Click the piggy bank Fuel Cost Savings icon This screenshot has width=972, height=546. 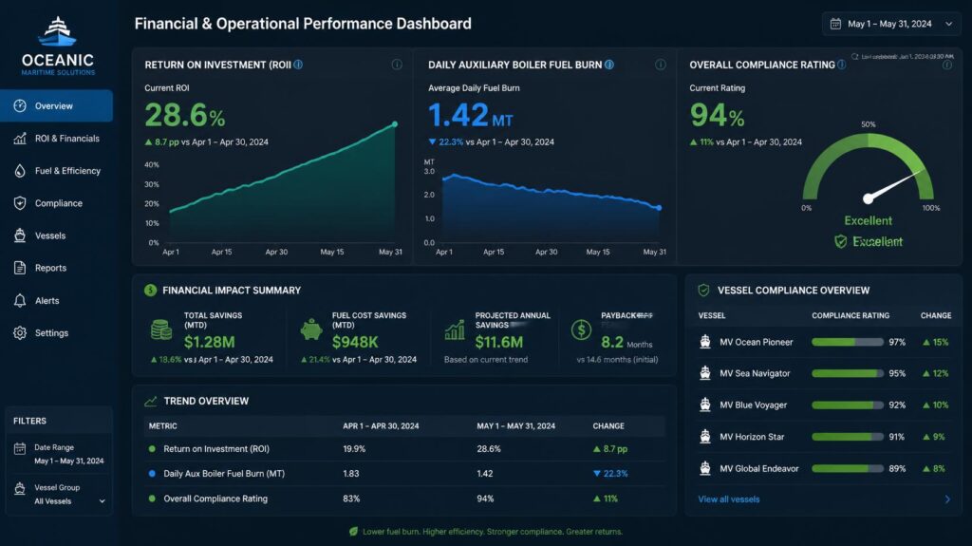click(x=311, y=329)
